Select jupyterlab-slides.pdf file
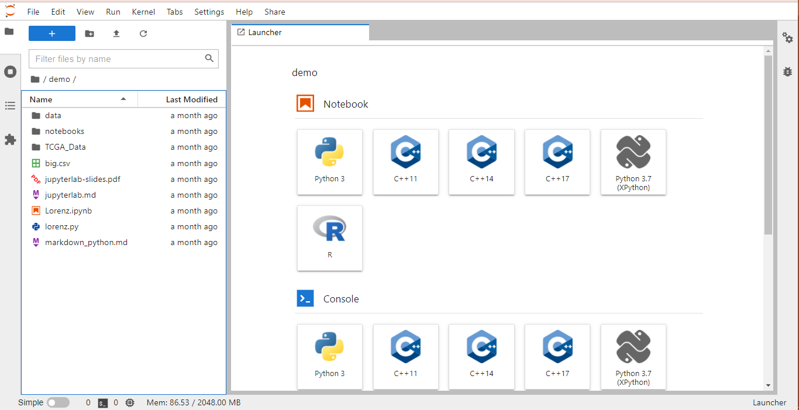 click(123, 179)
